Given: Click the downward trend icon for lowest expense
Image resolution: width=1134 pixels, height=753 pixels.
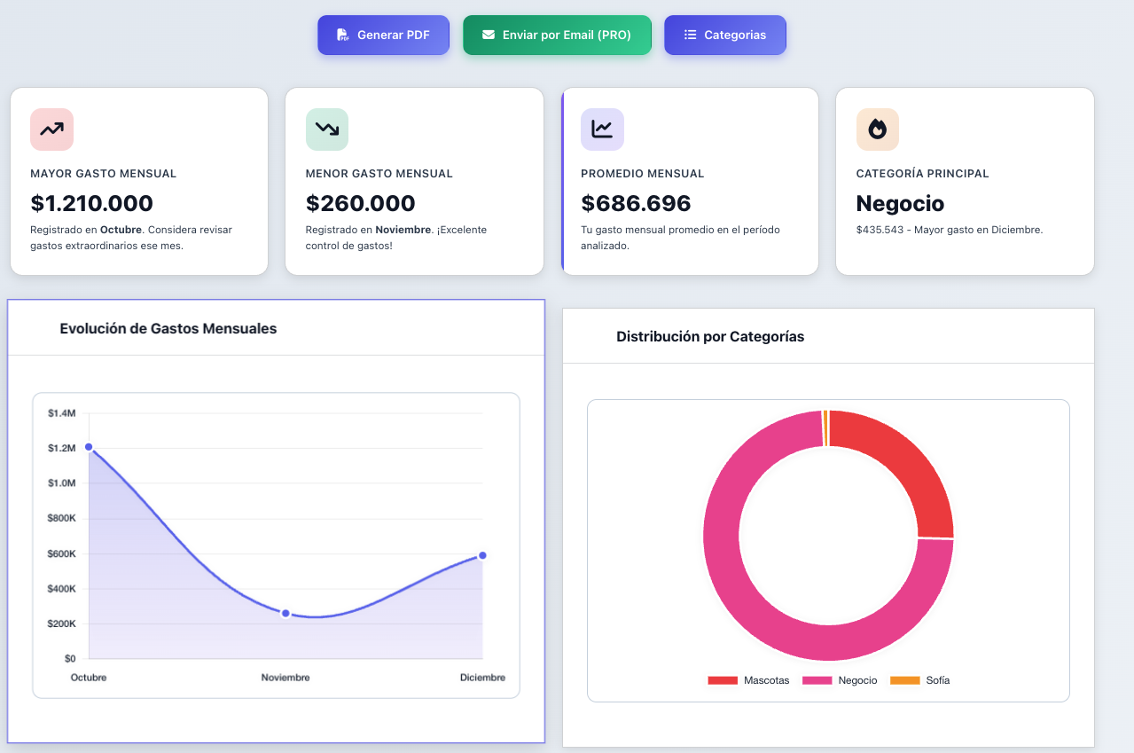Looking at the screenshot, I should (x=326, y=129).
